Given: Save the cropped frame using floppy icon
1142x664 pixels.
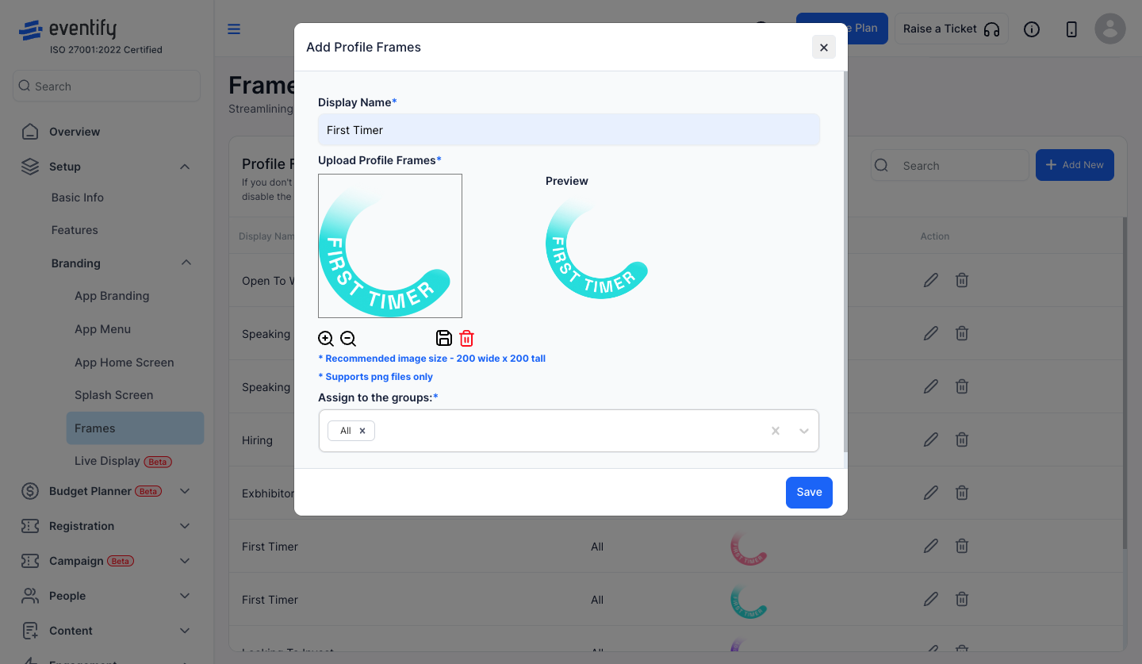Looking at the screenshot, I should click(x=444, y=338).
